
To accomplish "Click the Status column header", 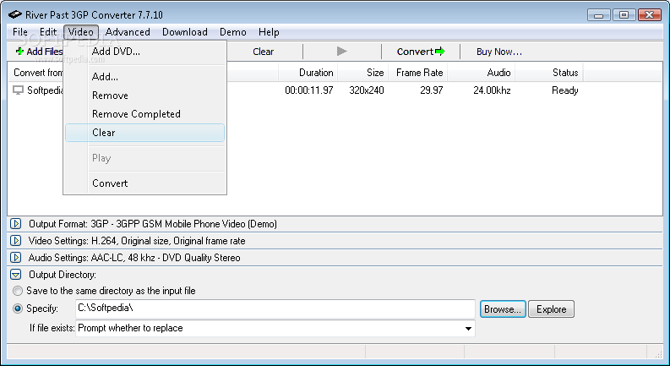I will click(549, 73).
